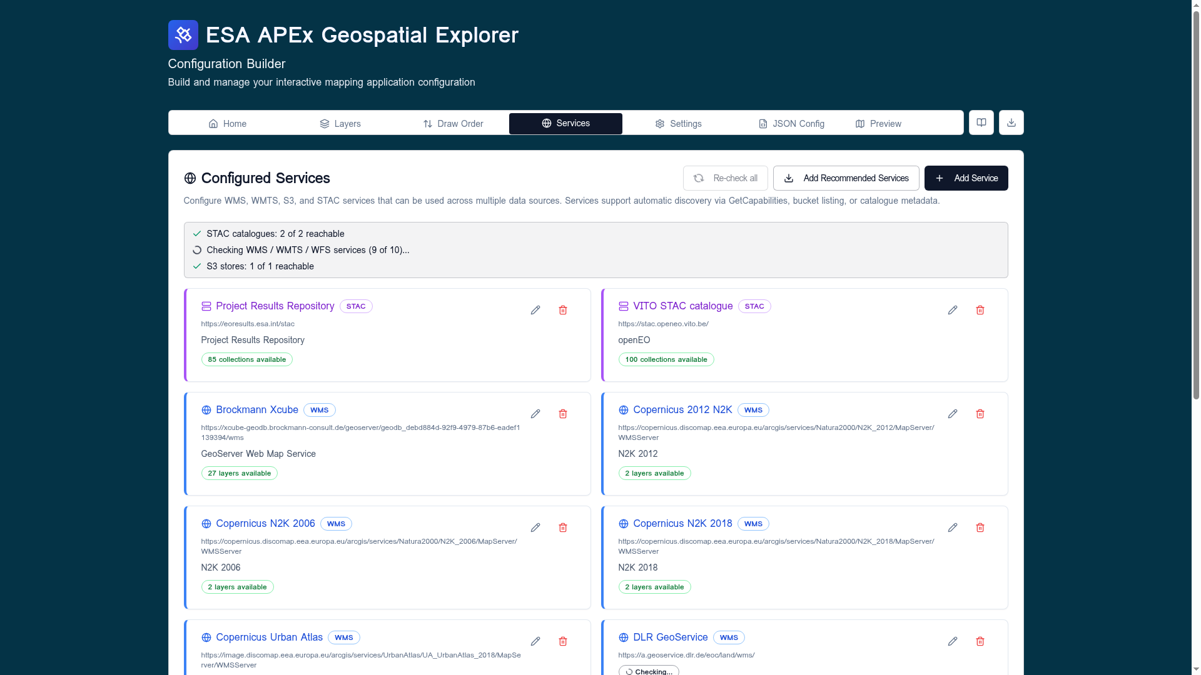Click the Checking WMS / WMTS / WFS services status
This screenshot has height=675, width=1201.
(308, 250)
